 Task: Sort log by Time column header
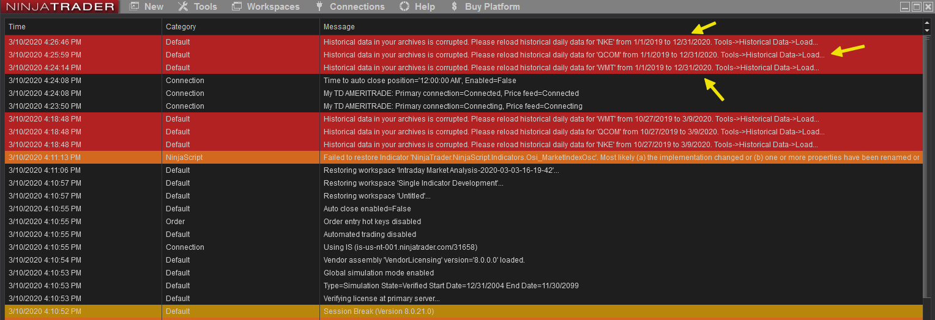83,27
